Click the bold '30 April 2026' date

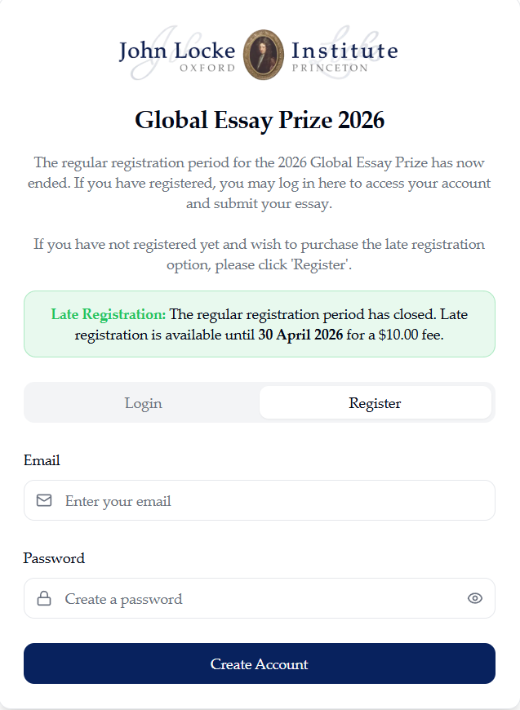(x=300, y=335)
